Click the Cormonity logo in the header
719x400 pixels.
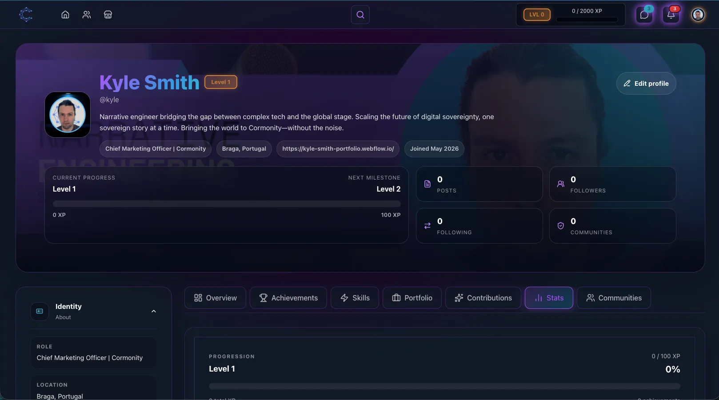[x=26, y=15]
